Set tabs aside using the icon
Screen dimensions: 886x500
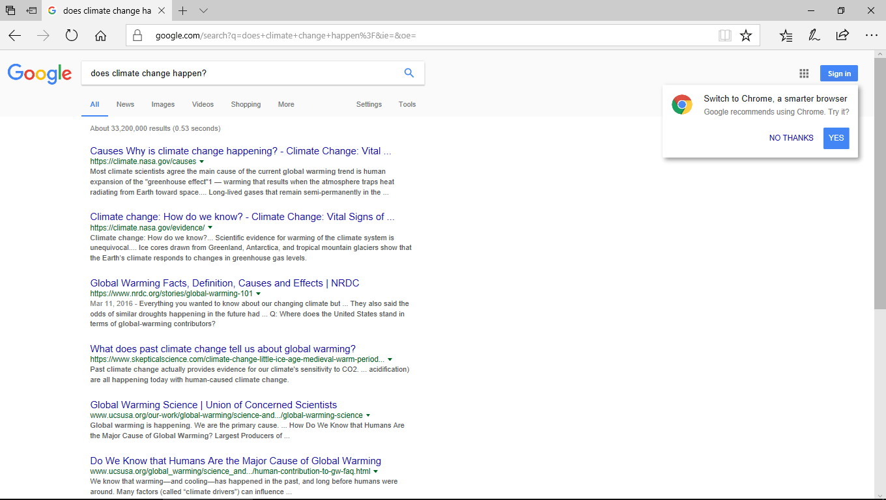click(x=31, y=10)
